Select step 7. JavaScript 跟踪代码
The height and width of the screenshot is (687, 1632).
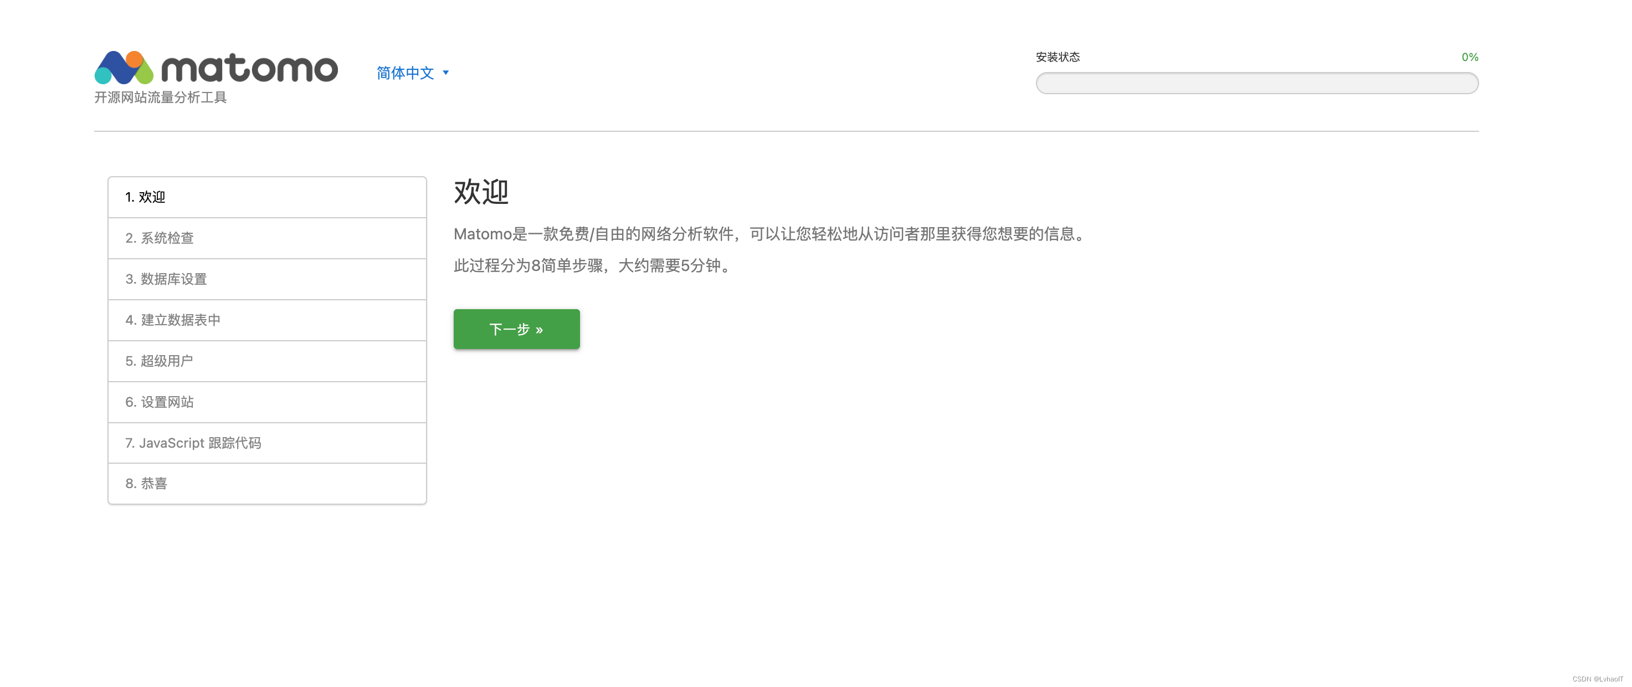(x=266, y=442)
